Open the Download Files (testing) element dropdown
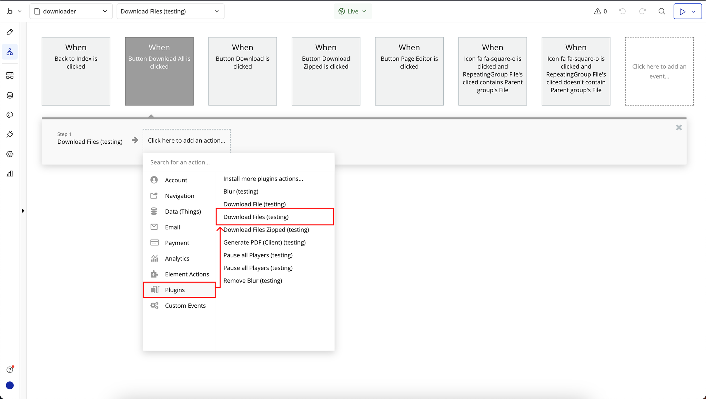The image size is (706, 399). tap(170, 11)
